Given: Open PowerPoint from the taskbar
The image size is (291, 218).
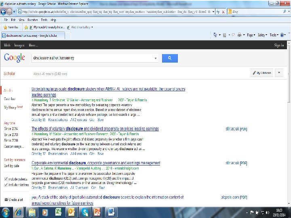Looking at the screenshot, I should (97, 212).
